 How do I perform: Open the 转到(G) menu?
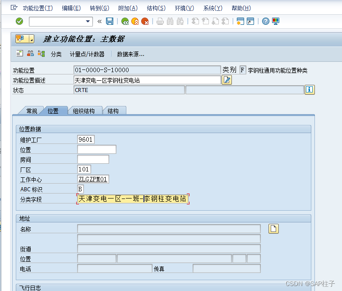[x=99, y=8]
